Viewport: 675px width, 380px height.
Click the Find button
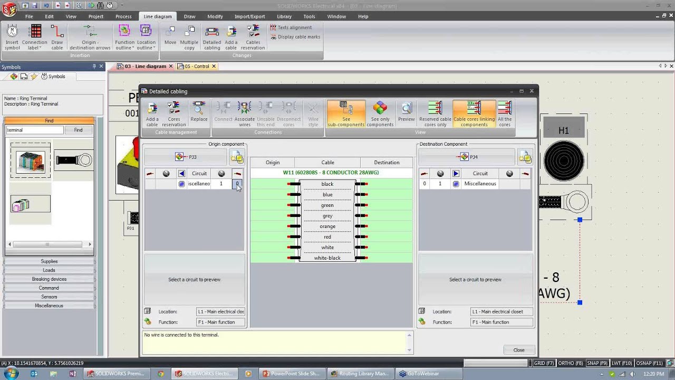tap(78, 130)
